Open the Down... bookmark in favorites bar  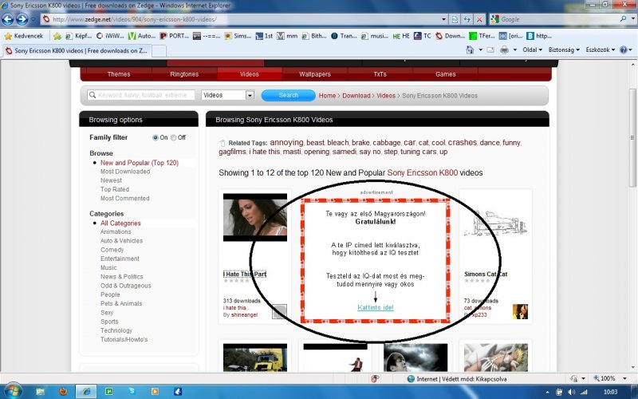click(x=450, y=36)
